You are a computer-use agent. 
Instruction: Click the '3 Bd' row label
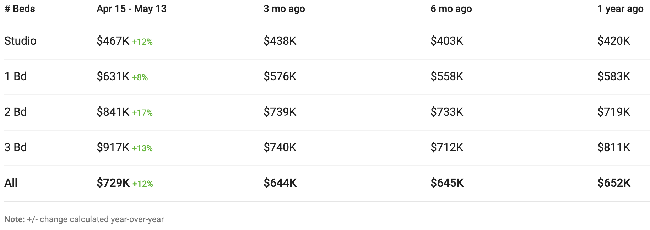tap(16, 147)
